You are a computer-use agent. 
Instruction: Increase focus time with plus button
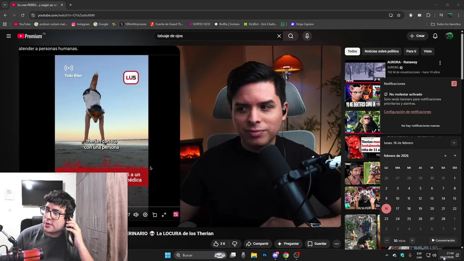412,240
